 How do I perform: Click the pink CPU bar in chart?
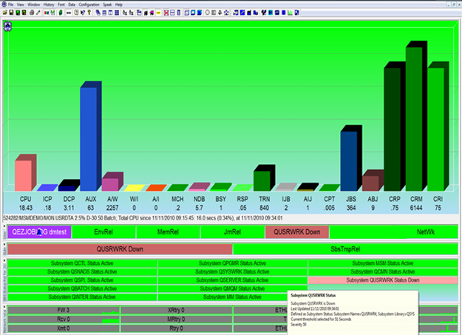tap(24, 174)
